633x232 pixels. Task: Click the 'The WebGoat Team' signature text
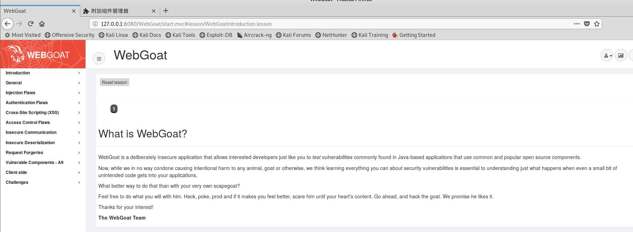(x=122, y=218)
